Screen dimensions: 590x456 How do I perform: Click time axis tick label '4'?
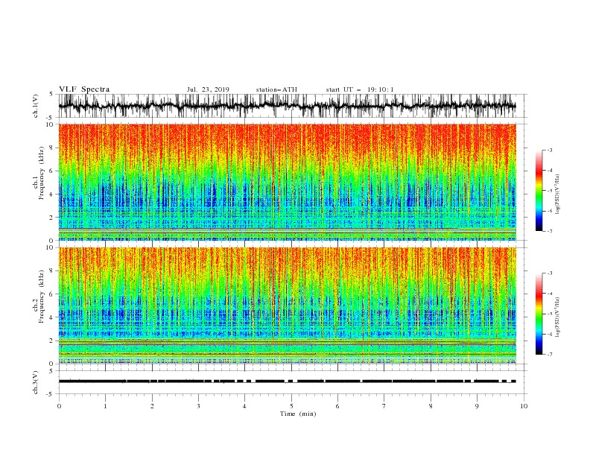click(x=245, y=406)
